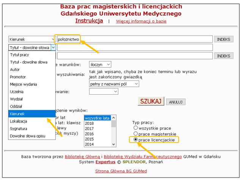Image resolution: width=242 pixels, height=181 pixels.
Task: Open the 'Instrukcja' link
Action: pos(89,21)
